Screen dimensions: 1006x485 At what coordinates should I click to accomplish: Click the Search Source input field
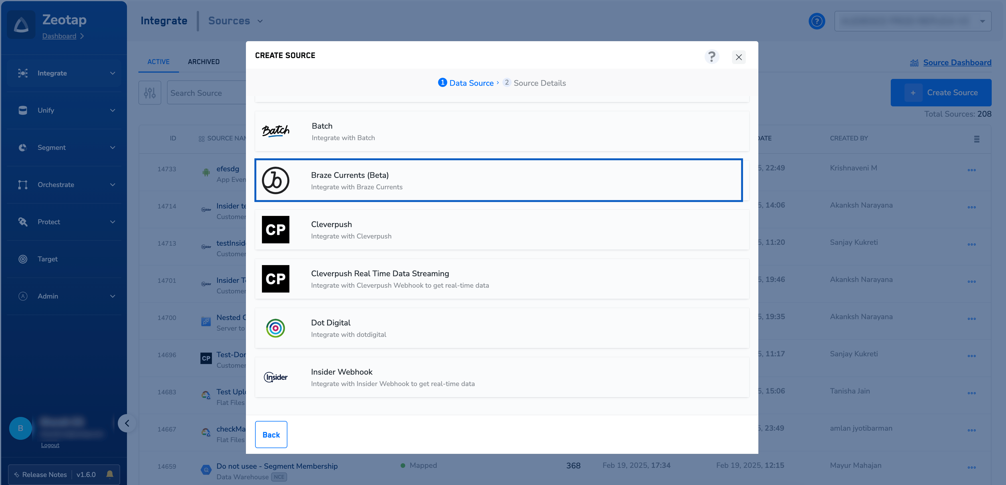tap(206, 93)
